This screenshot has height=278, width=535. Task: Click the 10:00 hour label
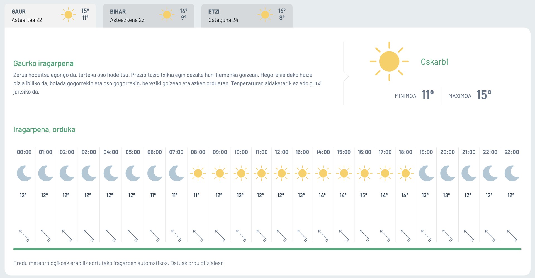tap(241, 152)
